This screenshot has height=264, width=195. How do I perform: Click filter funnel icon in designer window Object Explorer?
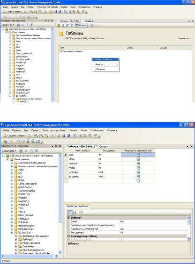tap(36, 151)
